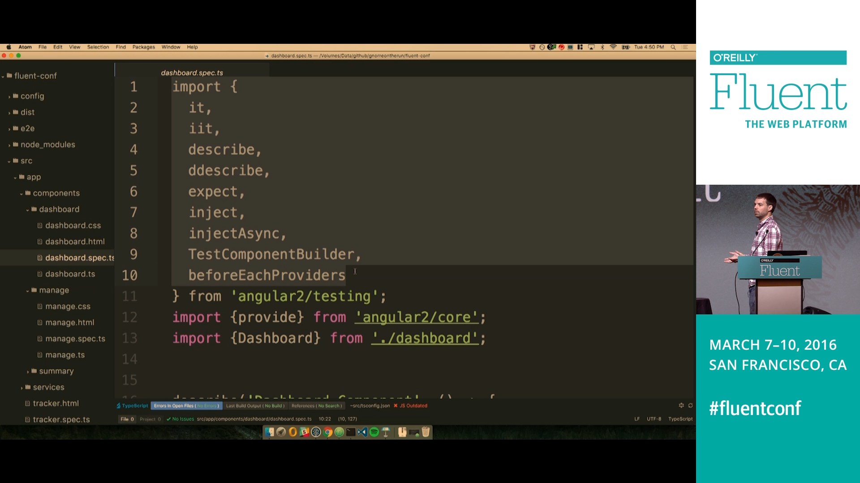Viewport: 860px width, 483px height.
Task: Select dashboard.spec.ts file in sidebar
Action: (x=80, y=257)
